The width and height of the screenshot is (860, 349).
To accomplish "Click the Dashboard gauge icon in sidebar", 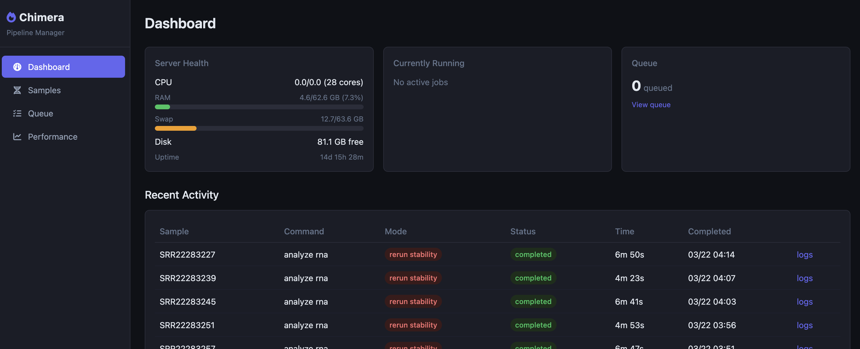I will coord(17,67).
